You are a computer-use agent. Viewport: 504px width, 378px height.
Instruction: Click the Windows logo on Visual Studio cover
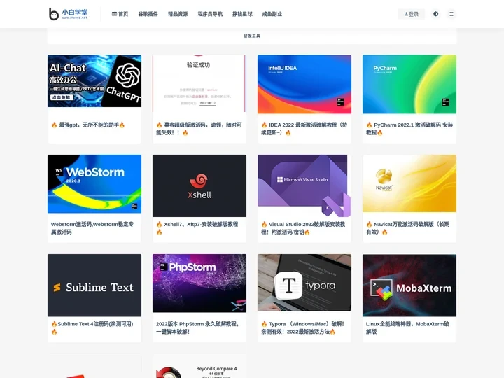[279, 180]
